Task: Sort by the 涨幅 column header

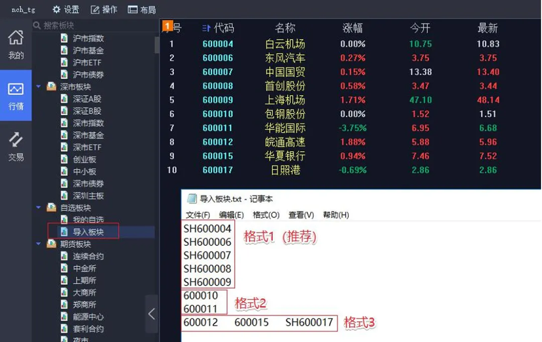Action: click(x=353, y=28)
